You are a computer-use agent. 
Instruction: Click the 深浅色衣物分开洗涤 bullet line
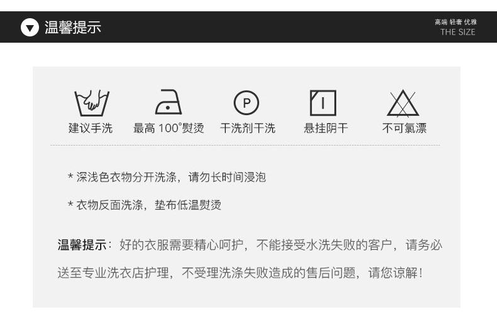(167, 177)
